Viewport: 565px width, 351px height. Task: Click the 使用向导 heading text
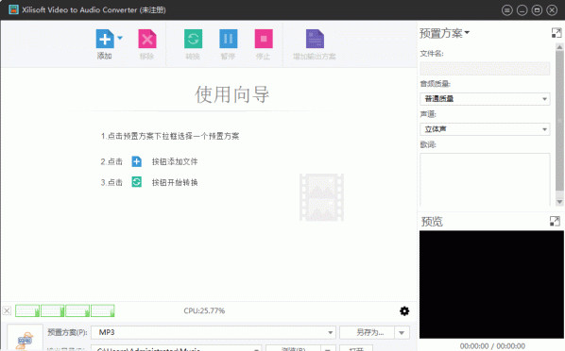(232, 94)
